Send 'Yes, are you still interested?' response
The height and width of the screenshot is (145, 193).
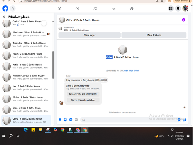83,94
